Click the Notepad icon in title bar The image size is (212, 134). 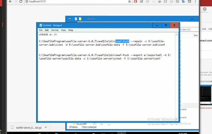pos(40,25)
